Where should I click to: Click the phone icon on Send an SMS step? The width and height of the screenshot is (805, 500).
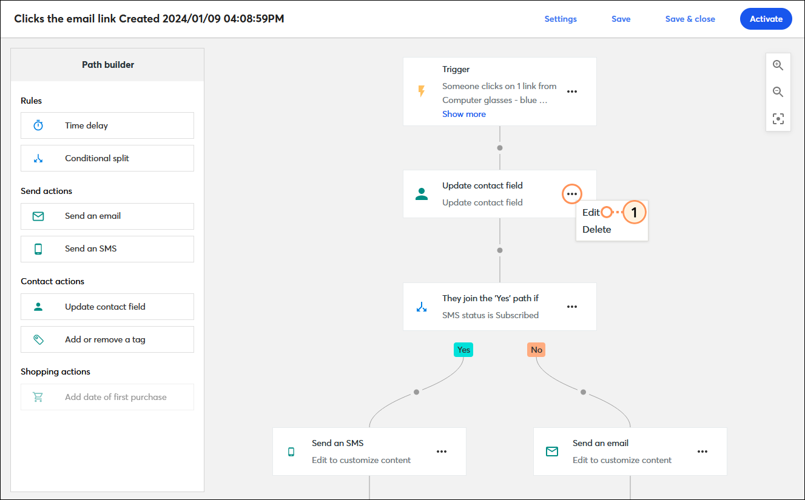pyautogui.click(x=291, y=452)
